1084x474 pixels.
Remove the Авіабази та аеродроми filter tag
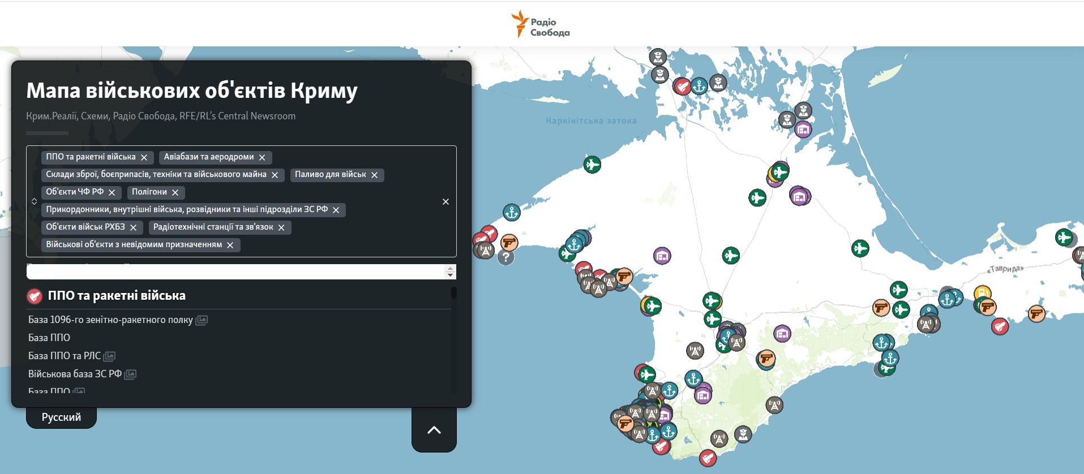262,157
